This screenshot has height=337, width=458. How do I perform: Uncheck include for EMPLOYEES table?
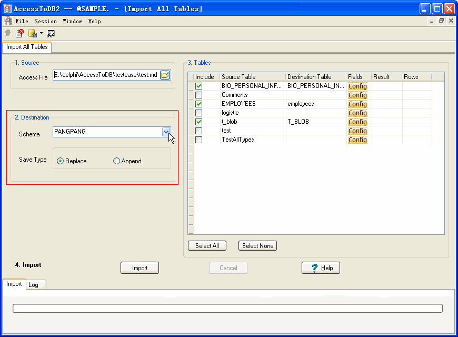click(x=199, y=104)
